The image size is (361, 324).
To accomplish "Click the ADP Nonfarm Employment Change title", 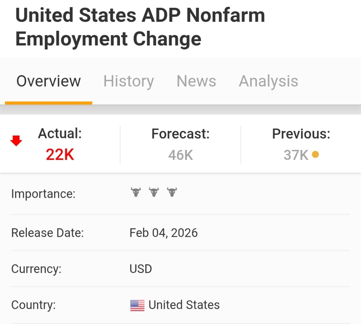I will coord(140,27).
